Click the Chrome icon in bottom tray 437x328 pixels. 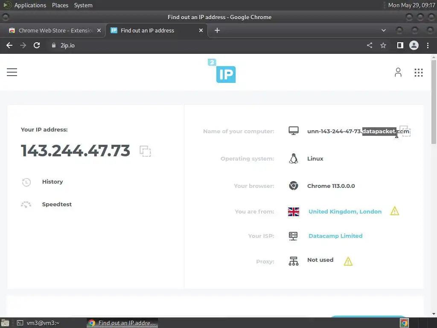[405, 323]
